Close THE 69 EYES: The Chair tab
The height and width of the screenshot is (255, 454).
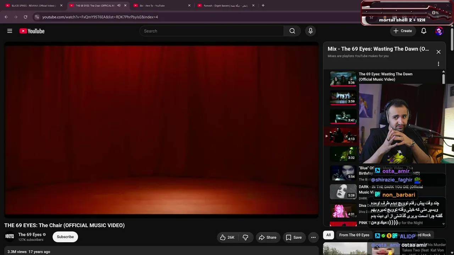pos(125,6)
